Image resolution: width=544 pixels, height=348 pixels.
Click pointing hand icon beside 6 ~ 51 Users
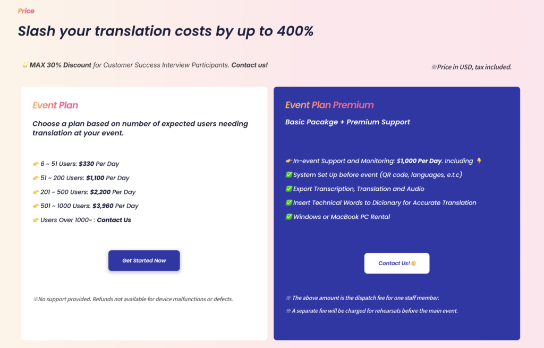(36, 164)
